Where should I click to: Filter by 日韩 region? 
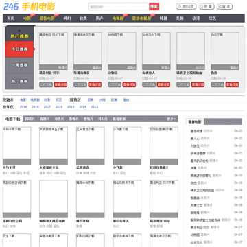pos(91,100)
